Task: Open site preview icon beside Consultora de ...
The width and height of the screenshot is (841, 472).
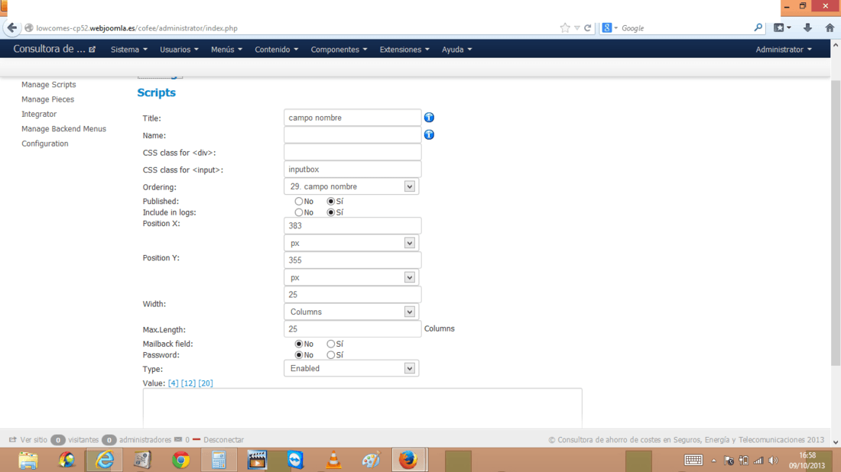Action: pyautogui.click(x=93, y=50)
